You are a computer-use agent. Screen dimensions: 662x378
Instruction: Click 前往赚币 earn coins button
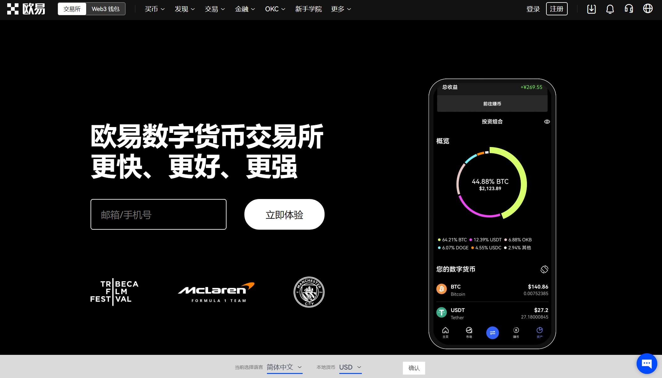pos(492,104)
